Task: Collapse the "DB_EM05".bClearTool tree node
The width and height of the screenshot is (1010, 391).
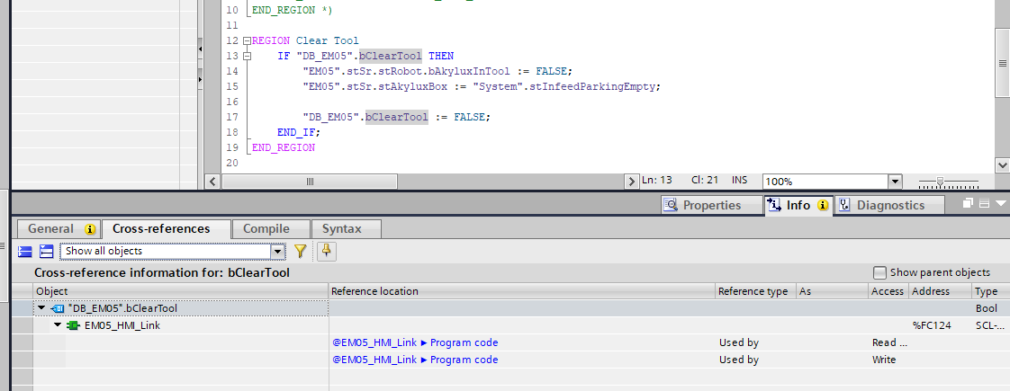Action: (41, 308)
